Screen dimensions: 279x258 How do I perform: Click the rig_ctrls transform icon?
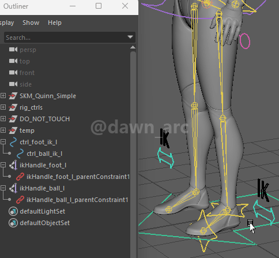coord(13,107)
